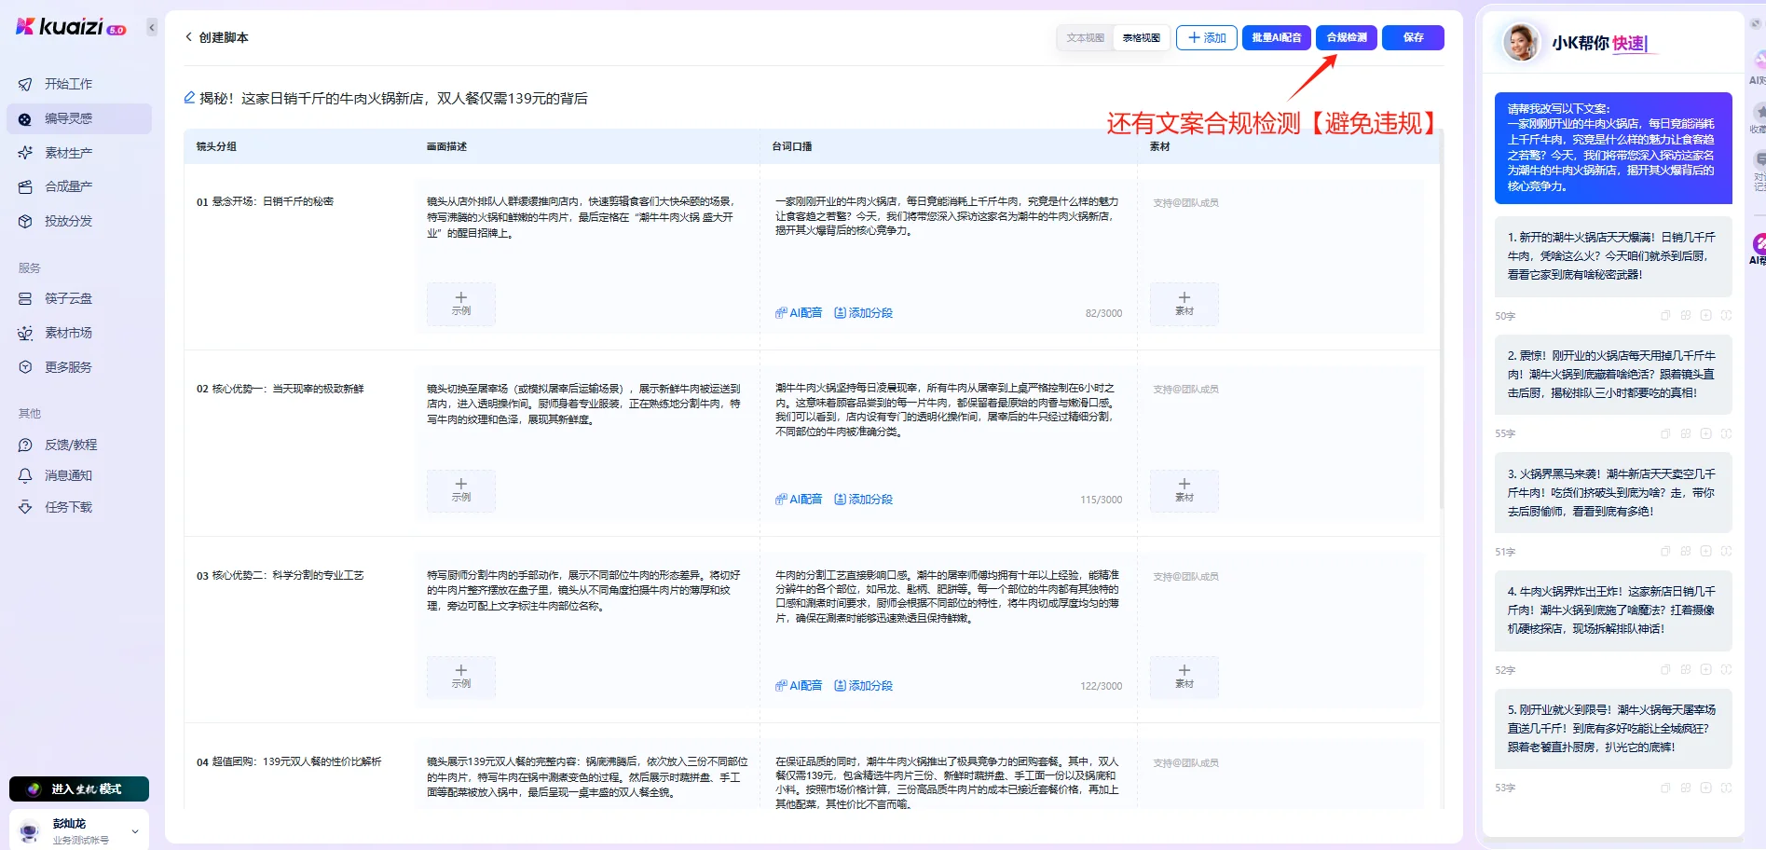Click the 合规检测 button

pyautogui.click(x=1347, y=37)
